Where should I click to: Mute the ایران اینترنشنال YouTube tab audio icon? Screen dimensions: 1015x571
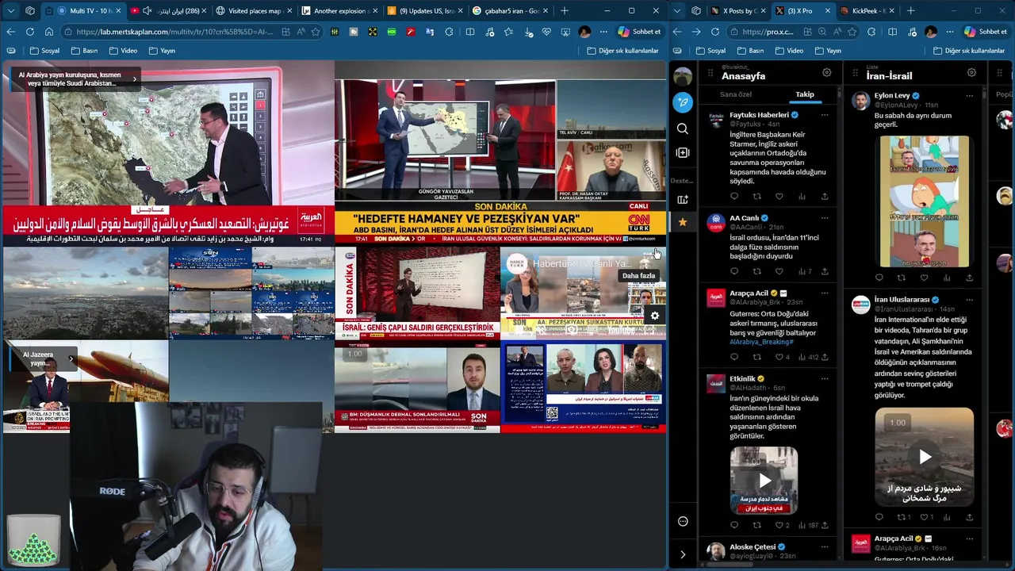[x=147, y=11]
